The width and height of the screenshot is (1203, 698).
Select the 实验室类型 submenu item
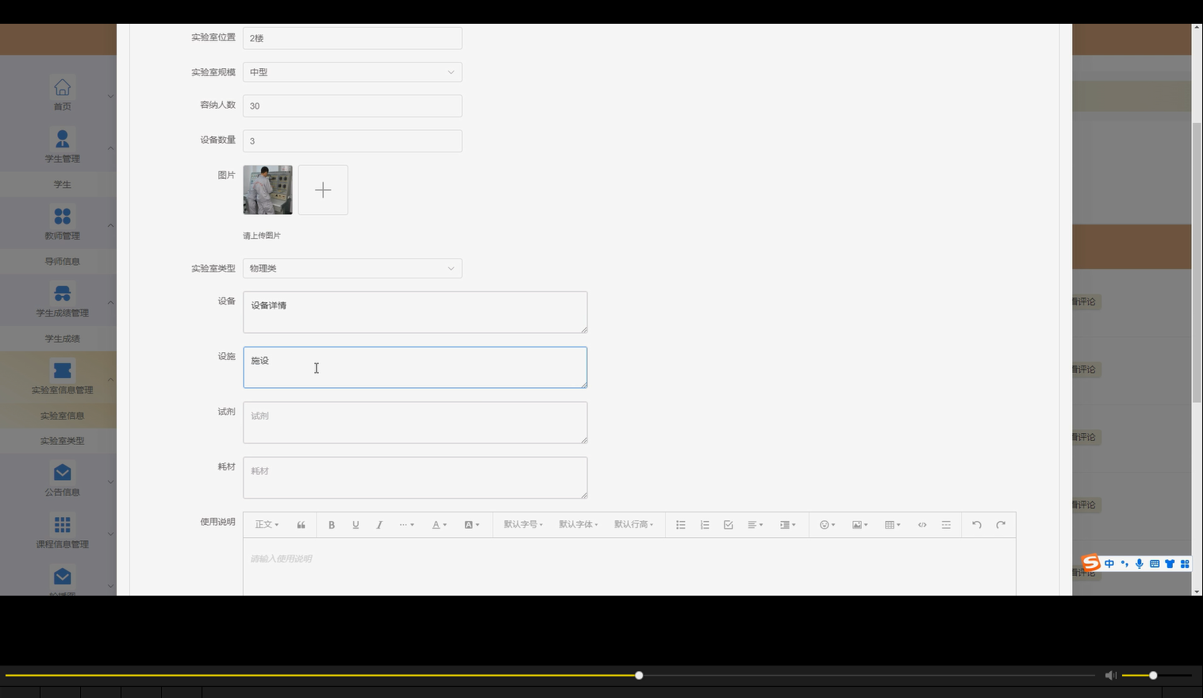[62, 441]
